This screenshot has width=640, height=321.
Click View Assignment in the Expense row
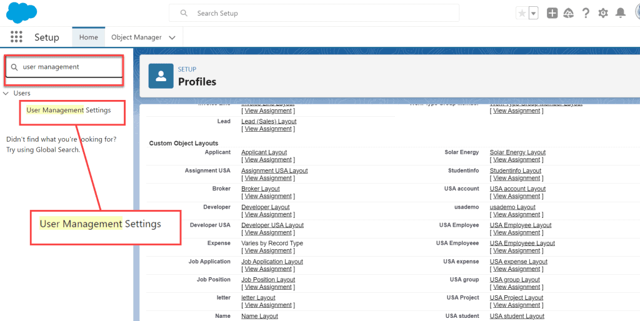tap(268, 250)
